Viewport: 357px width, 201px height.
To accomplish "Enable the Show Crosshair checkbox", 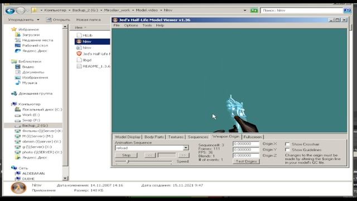I will pyautogui.click(x=287, y=144).
